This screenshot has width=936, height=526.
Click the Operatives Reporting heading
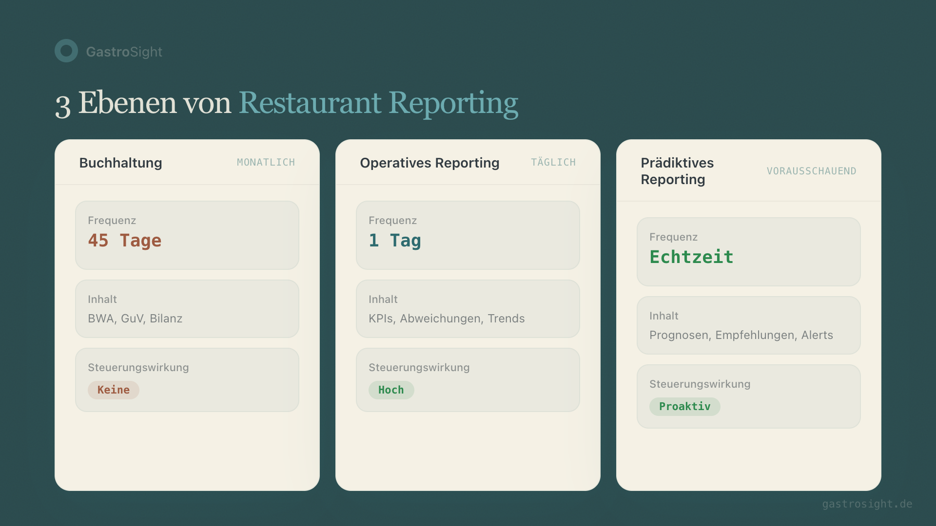click(x=430, y=163)
